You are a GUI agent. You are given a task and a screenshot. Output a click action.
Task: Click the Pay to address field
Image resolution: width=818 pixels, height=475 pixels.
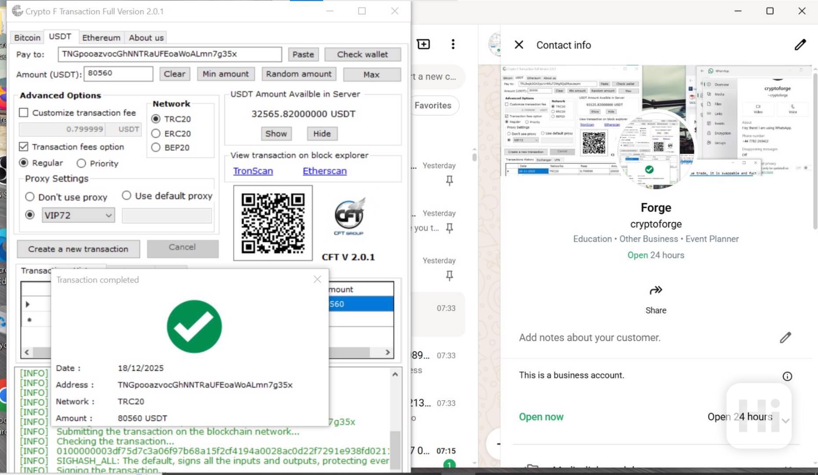pyautogui.click(x=169, y=54)
